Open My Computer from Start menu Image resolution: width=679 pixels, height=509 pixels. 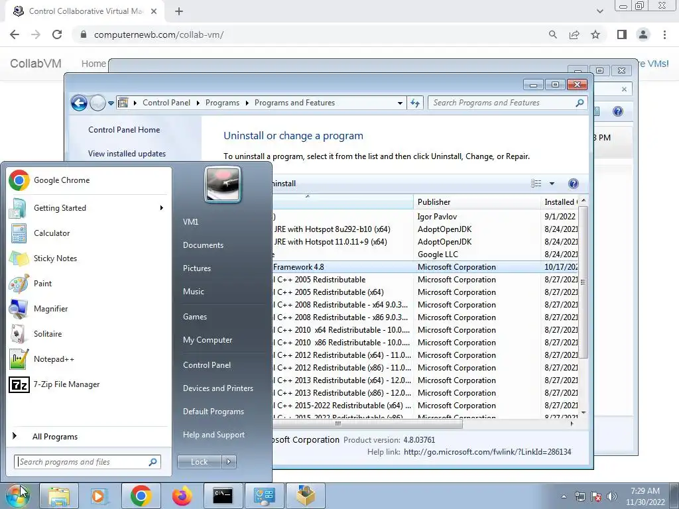coord(208,340)
